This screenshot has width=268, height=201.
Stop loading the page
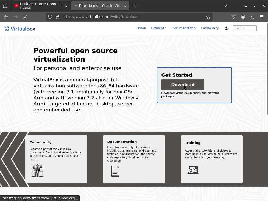(x=25, y=17)
